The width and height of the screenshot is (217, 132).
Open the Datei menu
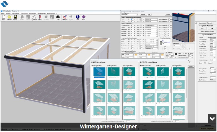click(x=3, y=13)
